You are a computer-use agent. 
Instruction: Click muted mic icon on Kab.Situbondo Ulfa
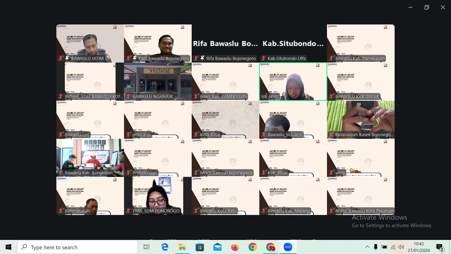tap(264, 58)
